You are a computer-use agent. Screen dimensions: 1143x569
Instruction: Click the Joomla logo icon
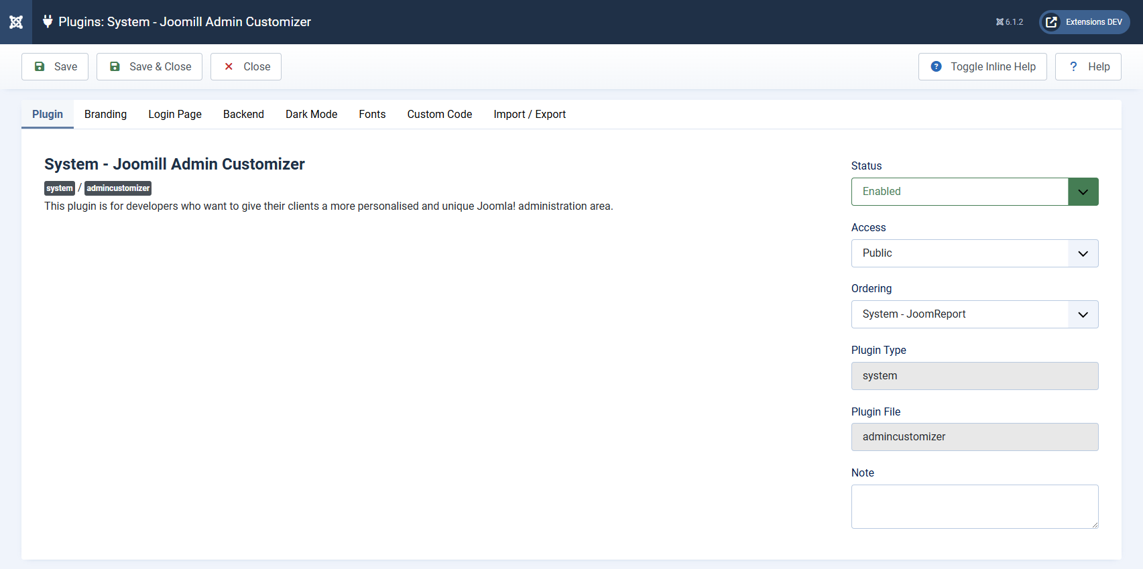coord(16,22)
